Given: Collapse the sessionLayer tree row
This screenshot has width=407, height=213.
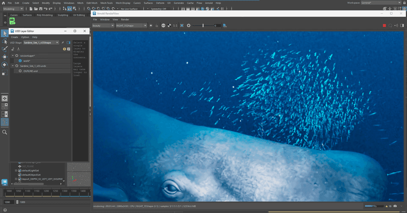Looking at the screenshot, I should point(13,55).
